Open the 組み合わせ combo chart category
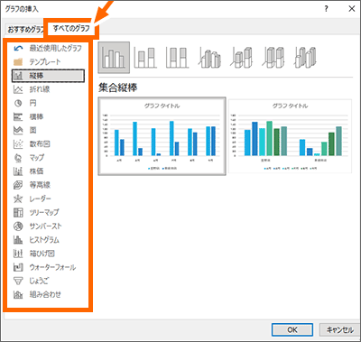 (48, 294)
